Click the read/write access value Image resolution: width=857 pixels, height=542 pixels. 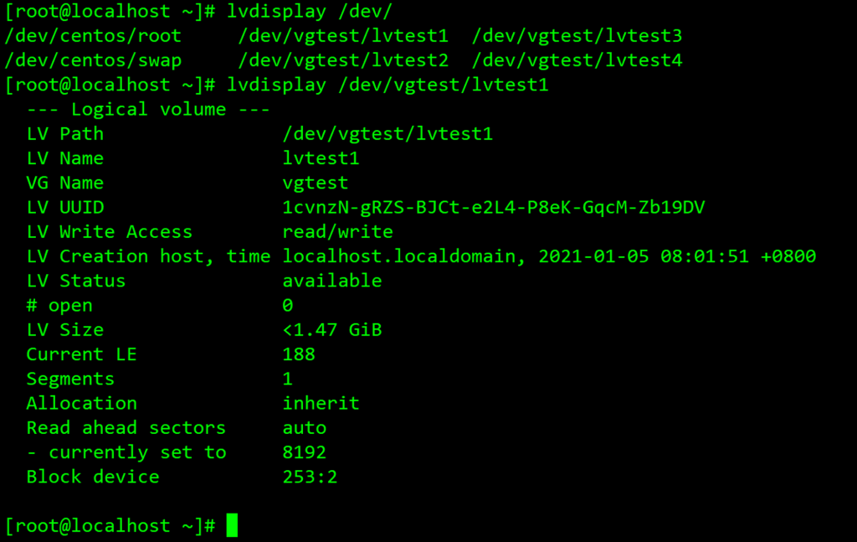pos(337,232)
